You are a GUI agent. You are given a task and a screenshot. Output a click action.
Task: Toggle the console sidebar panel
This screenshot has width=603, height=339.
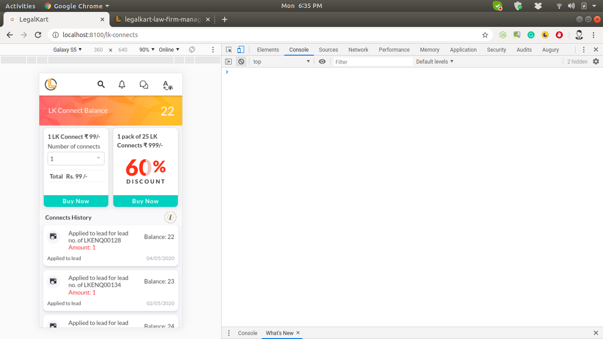point(228,62)
